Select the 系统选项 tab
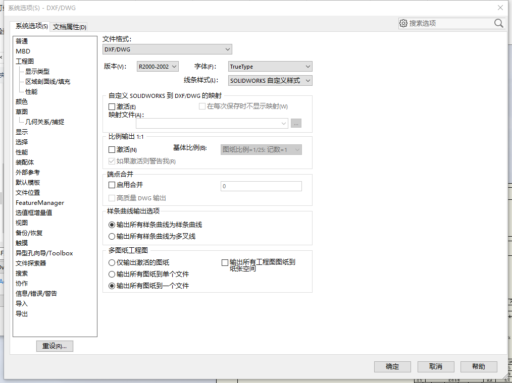Screen dimensions: 512x383 [x=31, y=26]
